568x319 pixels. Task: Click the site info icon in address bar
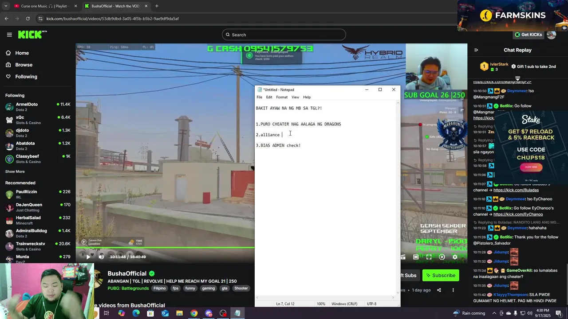pos(40,19)
